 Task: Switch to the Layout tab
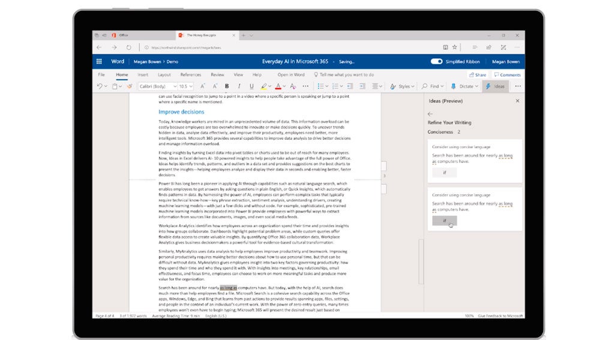164,74
